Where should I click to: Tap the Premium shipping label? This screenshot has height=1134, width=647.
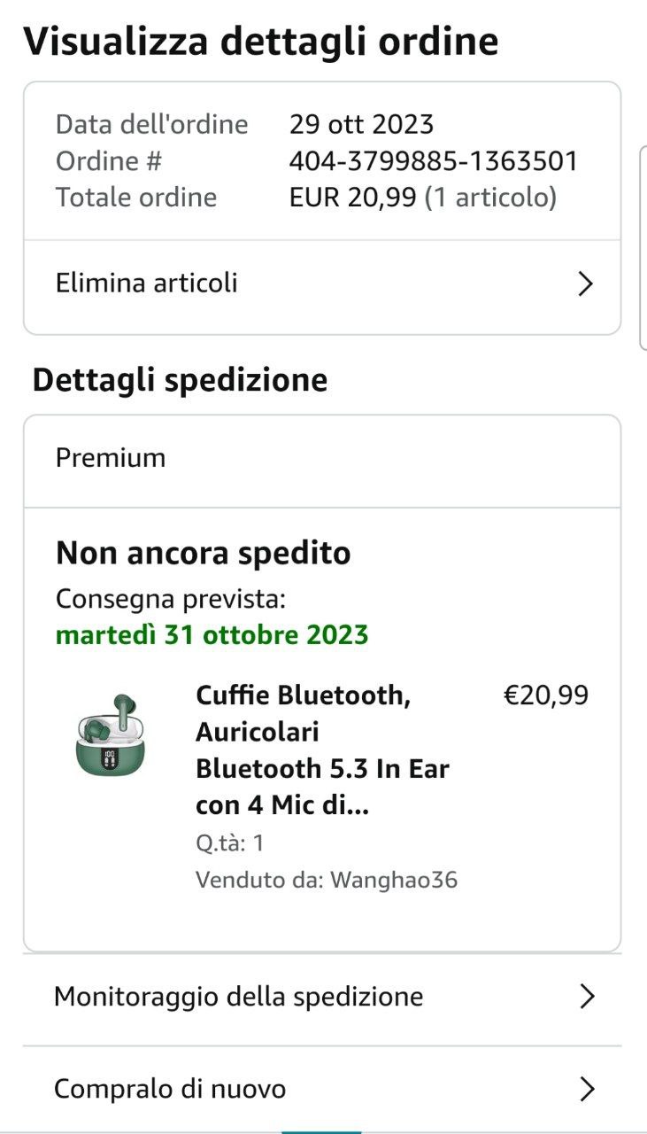tap(111, 458)
